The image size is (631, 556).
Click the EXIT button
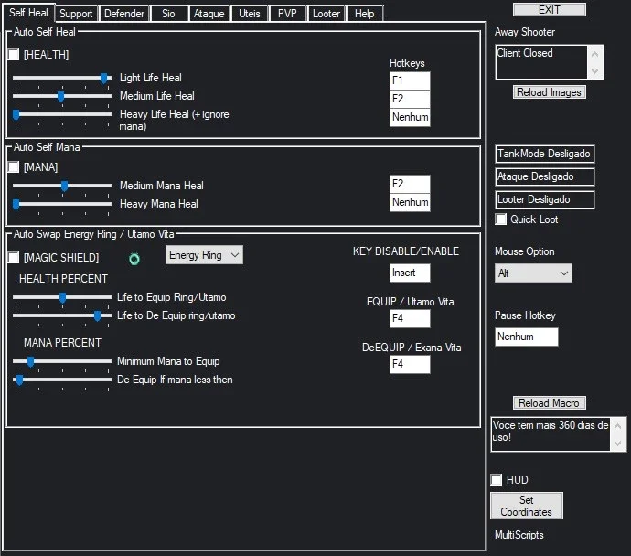(550, 10)
